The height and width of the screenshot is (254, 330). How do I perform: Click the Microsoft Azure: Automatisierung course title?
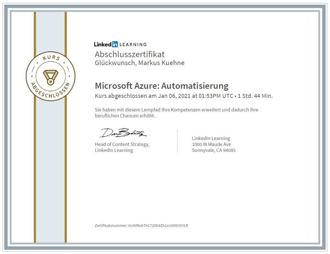point(161,86)
